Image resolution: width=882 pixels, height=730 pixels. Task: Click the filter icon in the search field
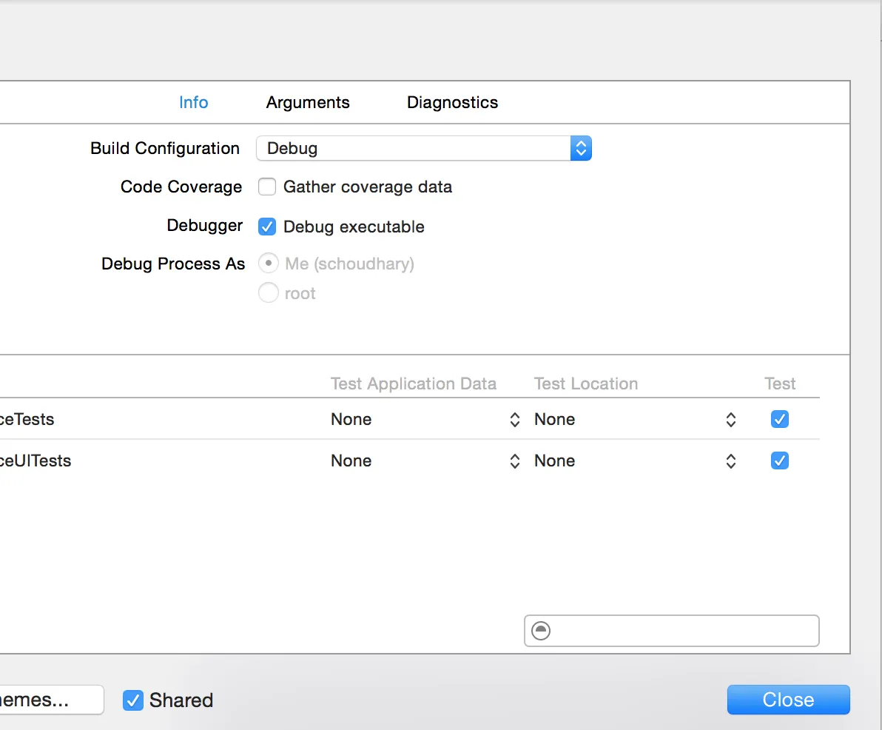[x=542, y=632]
